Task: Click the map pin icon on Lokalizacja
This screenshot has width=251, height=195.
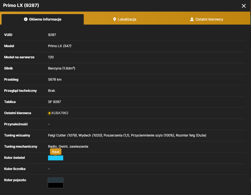Action: coord(114,19)
